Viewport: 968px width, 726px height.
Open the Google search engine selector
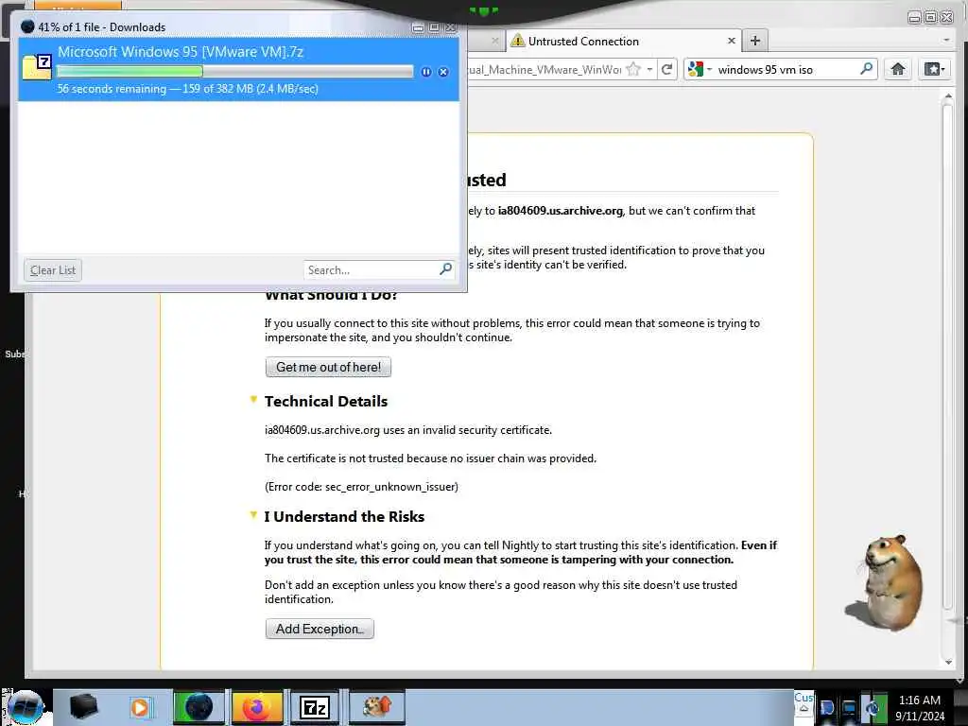(x=700, y=69)
